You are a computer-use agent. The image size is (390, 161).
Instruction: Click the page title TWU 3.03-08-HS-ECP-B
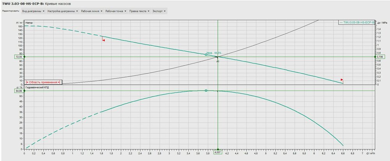pos(23,4)
